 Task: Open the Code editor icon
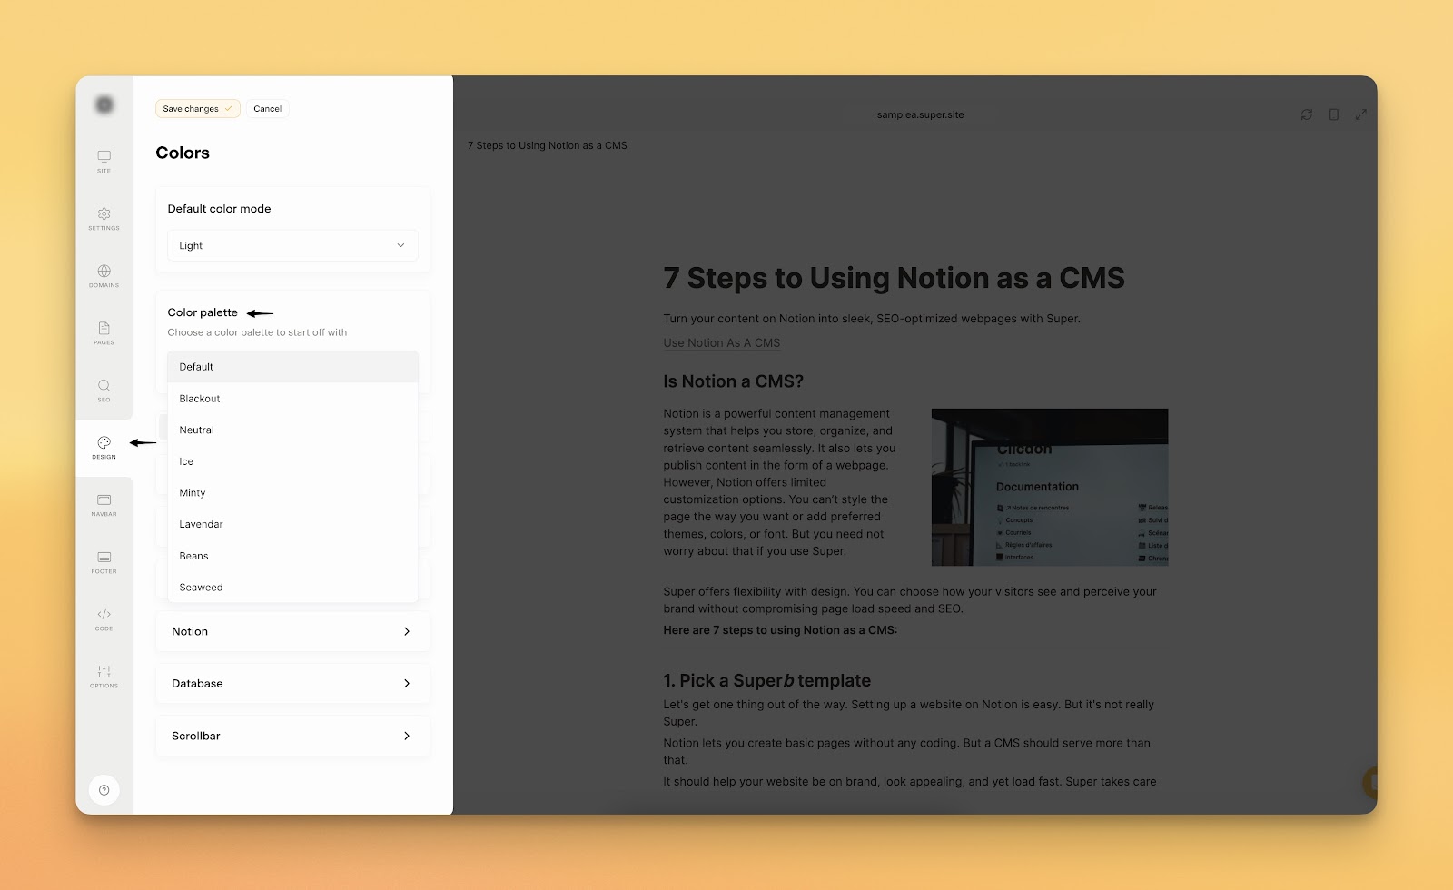point(104,618)
